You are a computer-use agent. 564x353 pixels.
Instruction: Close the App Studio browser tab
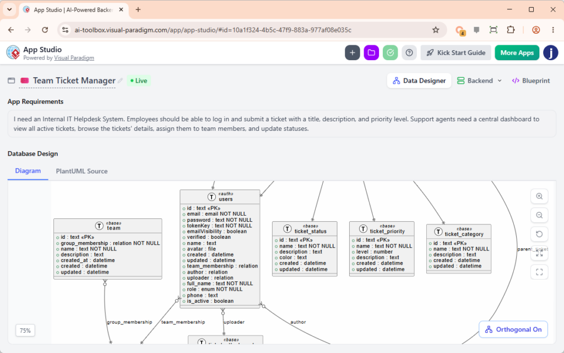point(121,10)
